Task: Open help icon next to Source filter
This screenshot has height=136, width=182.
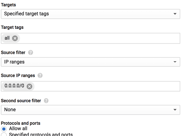Action: [x=30, y=53]
